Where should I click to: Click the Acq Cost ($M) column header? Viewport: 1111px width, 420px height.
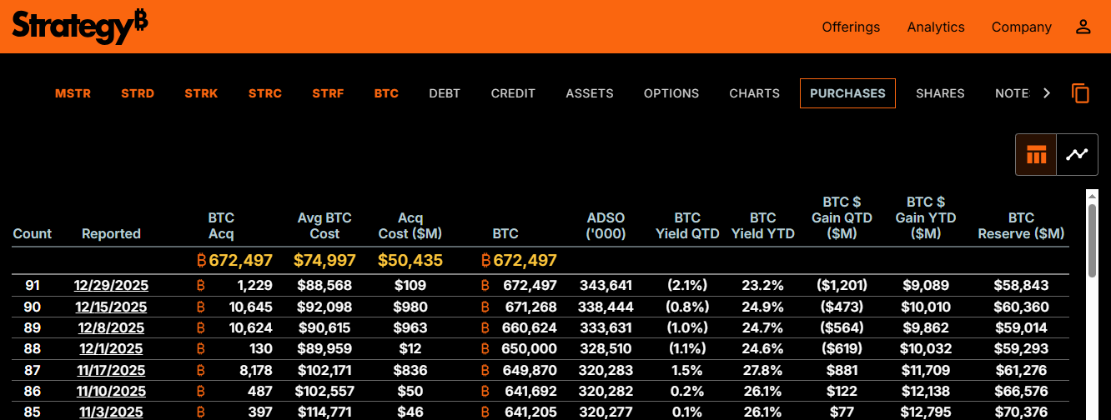click(410, 226)
